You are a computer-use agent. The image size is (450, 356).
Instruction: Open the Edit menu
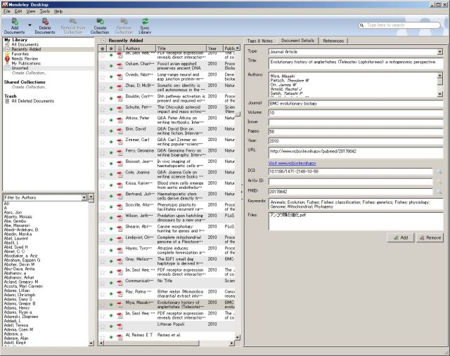pos(18,11)
